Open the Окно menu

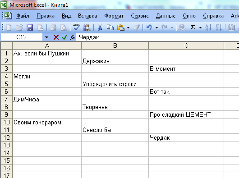pos(189,16)
